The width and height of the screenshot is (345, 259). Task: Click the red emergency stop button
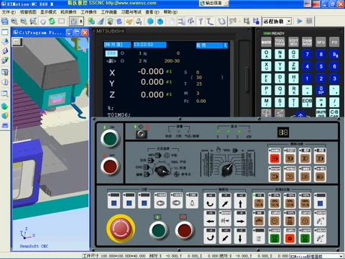click(x=121, y=229)
